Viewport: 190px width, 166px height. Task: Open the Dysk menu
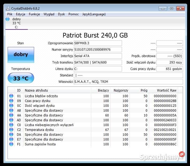point(61,14)
